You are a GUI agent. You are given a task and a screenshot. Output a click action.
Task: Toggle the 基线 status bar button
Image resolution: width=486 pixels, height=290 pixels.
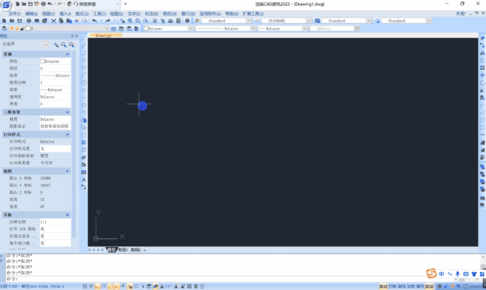[x=402, y=286]
